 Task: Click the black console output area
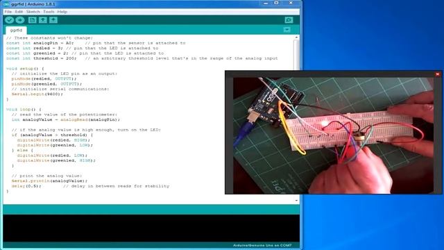[x=151, y=228]
